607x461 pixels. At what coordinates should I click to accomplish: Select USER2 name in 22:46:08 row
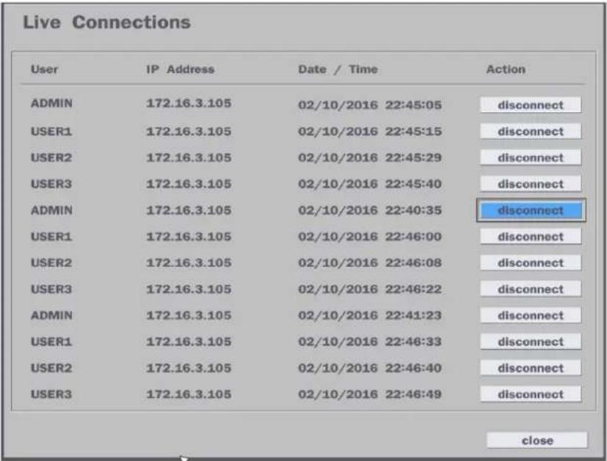point(51,263)
